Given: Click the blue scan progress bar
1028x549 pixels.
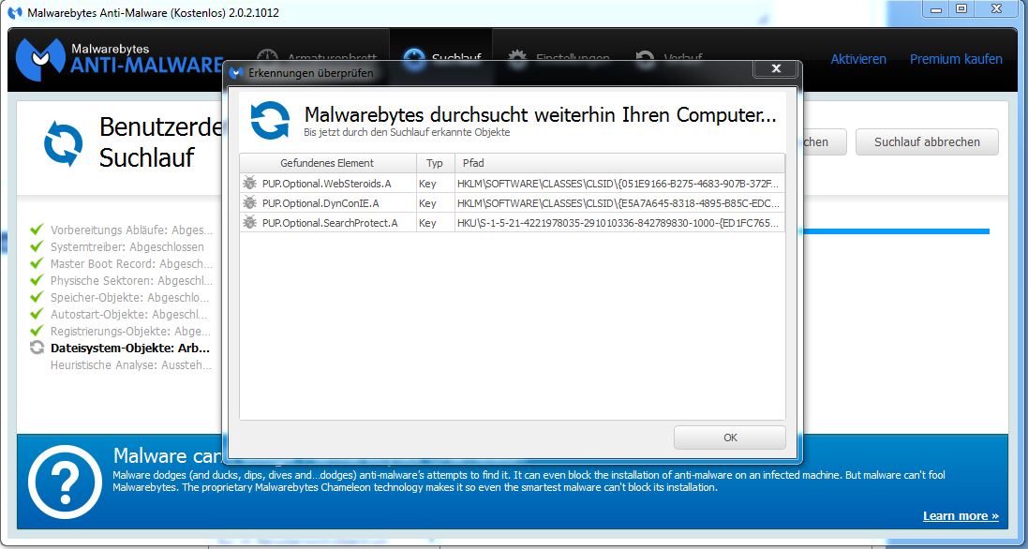Looking at the screenshot, I should coord(894,231).
